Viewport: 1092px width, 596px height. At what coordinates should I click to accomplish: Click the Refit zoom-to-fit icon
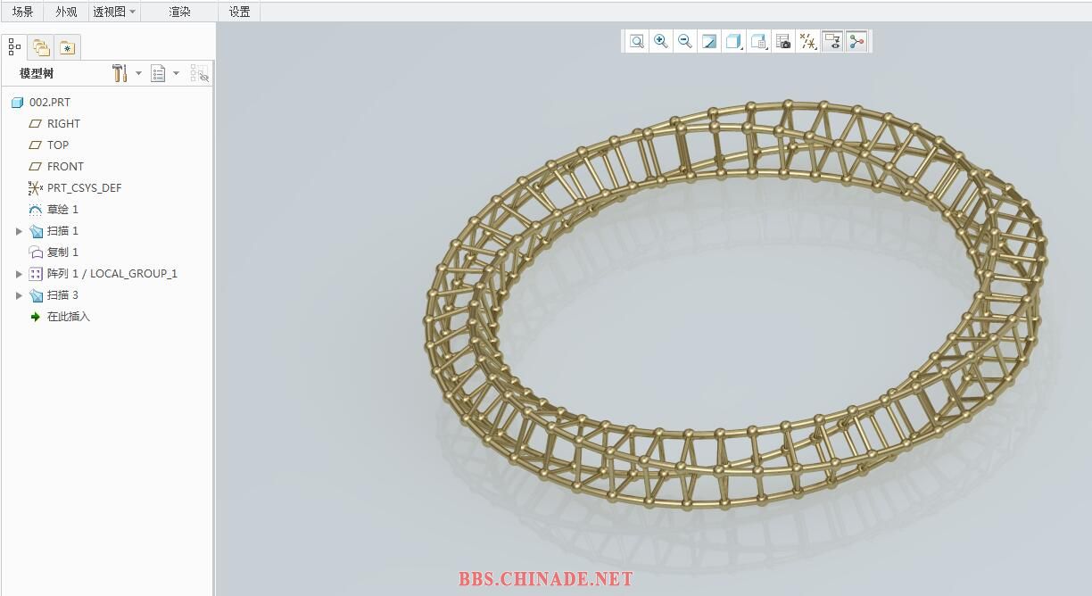(x=637, y=41)
